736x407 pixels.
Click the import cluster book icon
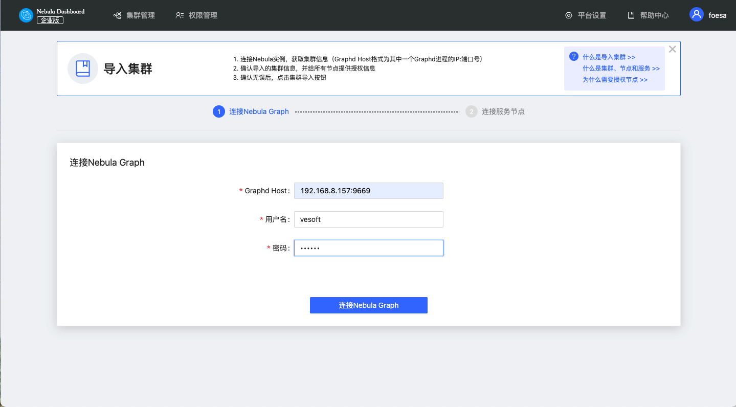click(x=83, y=69)
